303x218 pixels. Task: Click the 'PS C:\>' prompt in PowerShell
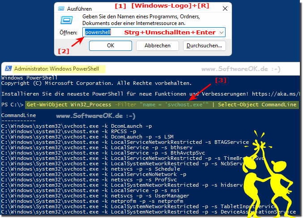[x=13, y=105]
